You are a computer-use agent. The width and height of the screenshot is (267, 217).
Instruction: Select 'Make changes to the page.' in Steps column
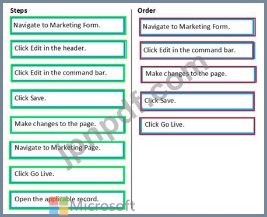tap(68, 124)
